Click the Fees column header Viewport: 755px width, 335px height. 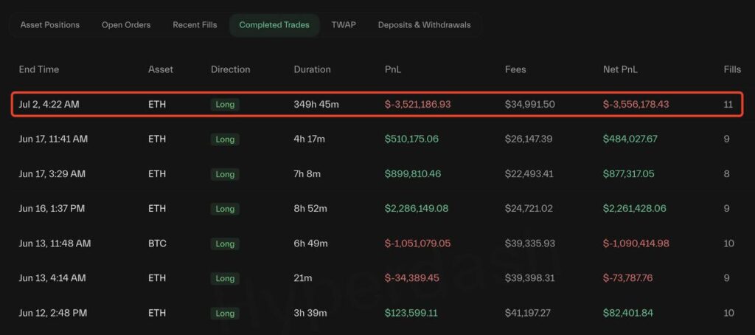515,69
